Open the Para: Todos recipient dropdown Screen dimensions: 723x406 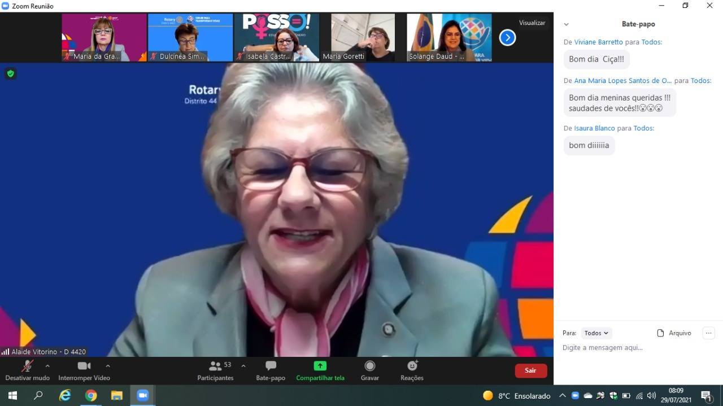click(x=596, y=333)
